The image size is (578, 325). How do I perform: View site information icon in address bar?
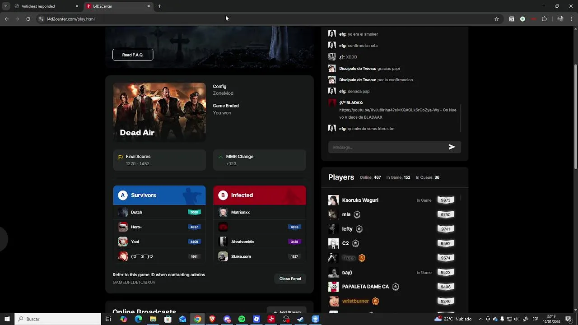[41, 19]
